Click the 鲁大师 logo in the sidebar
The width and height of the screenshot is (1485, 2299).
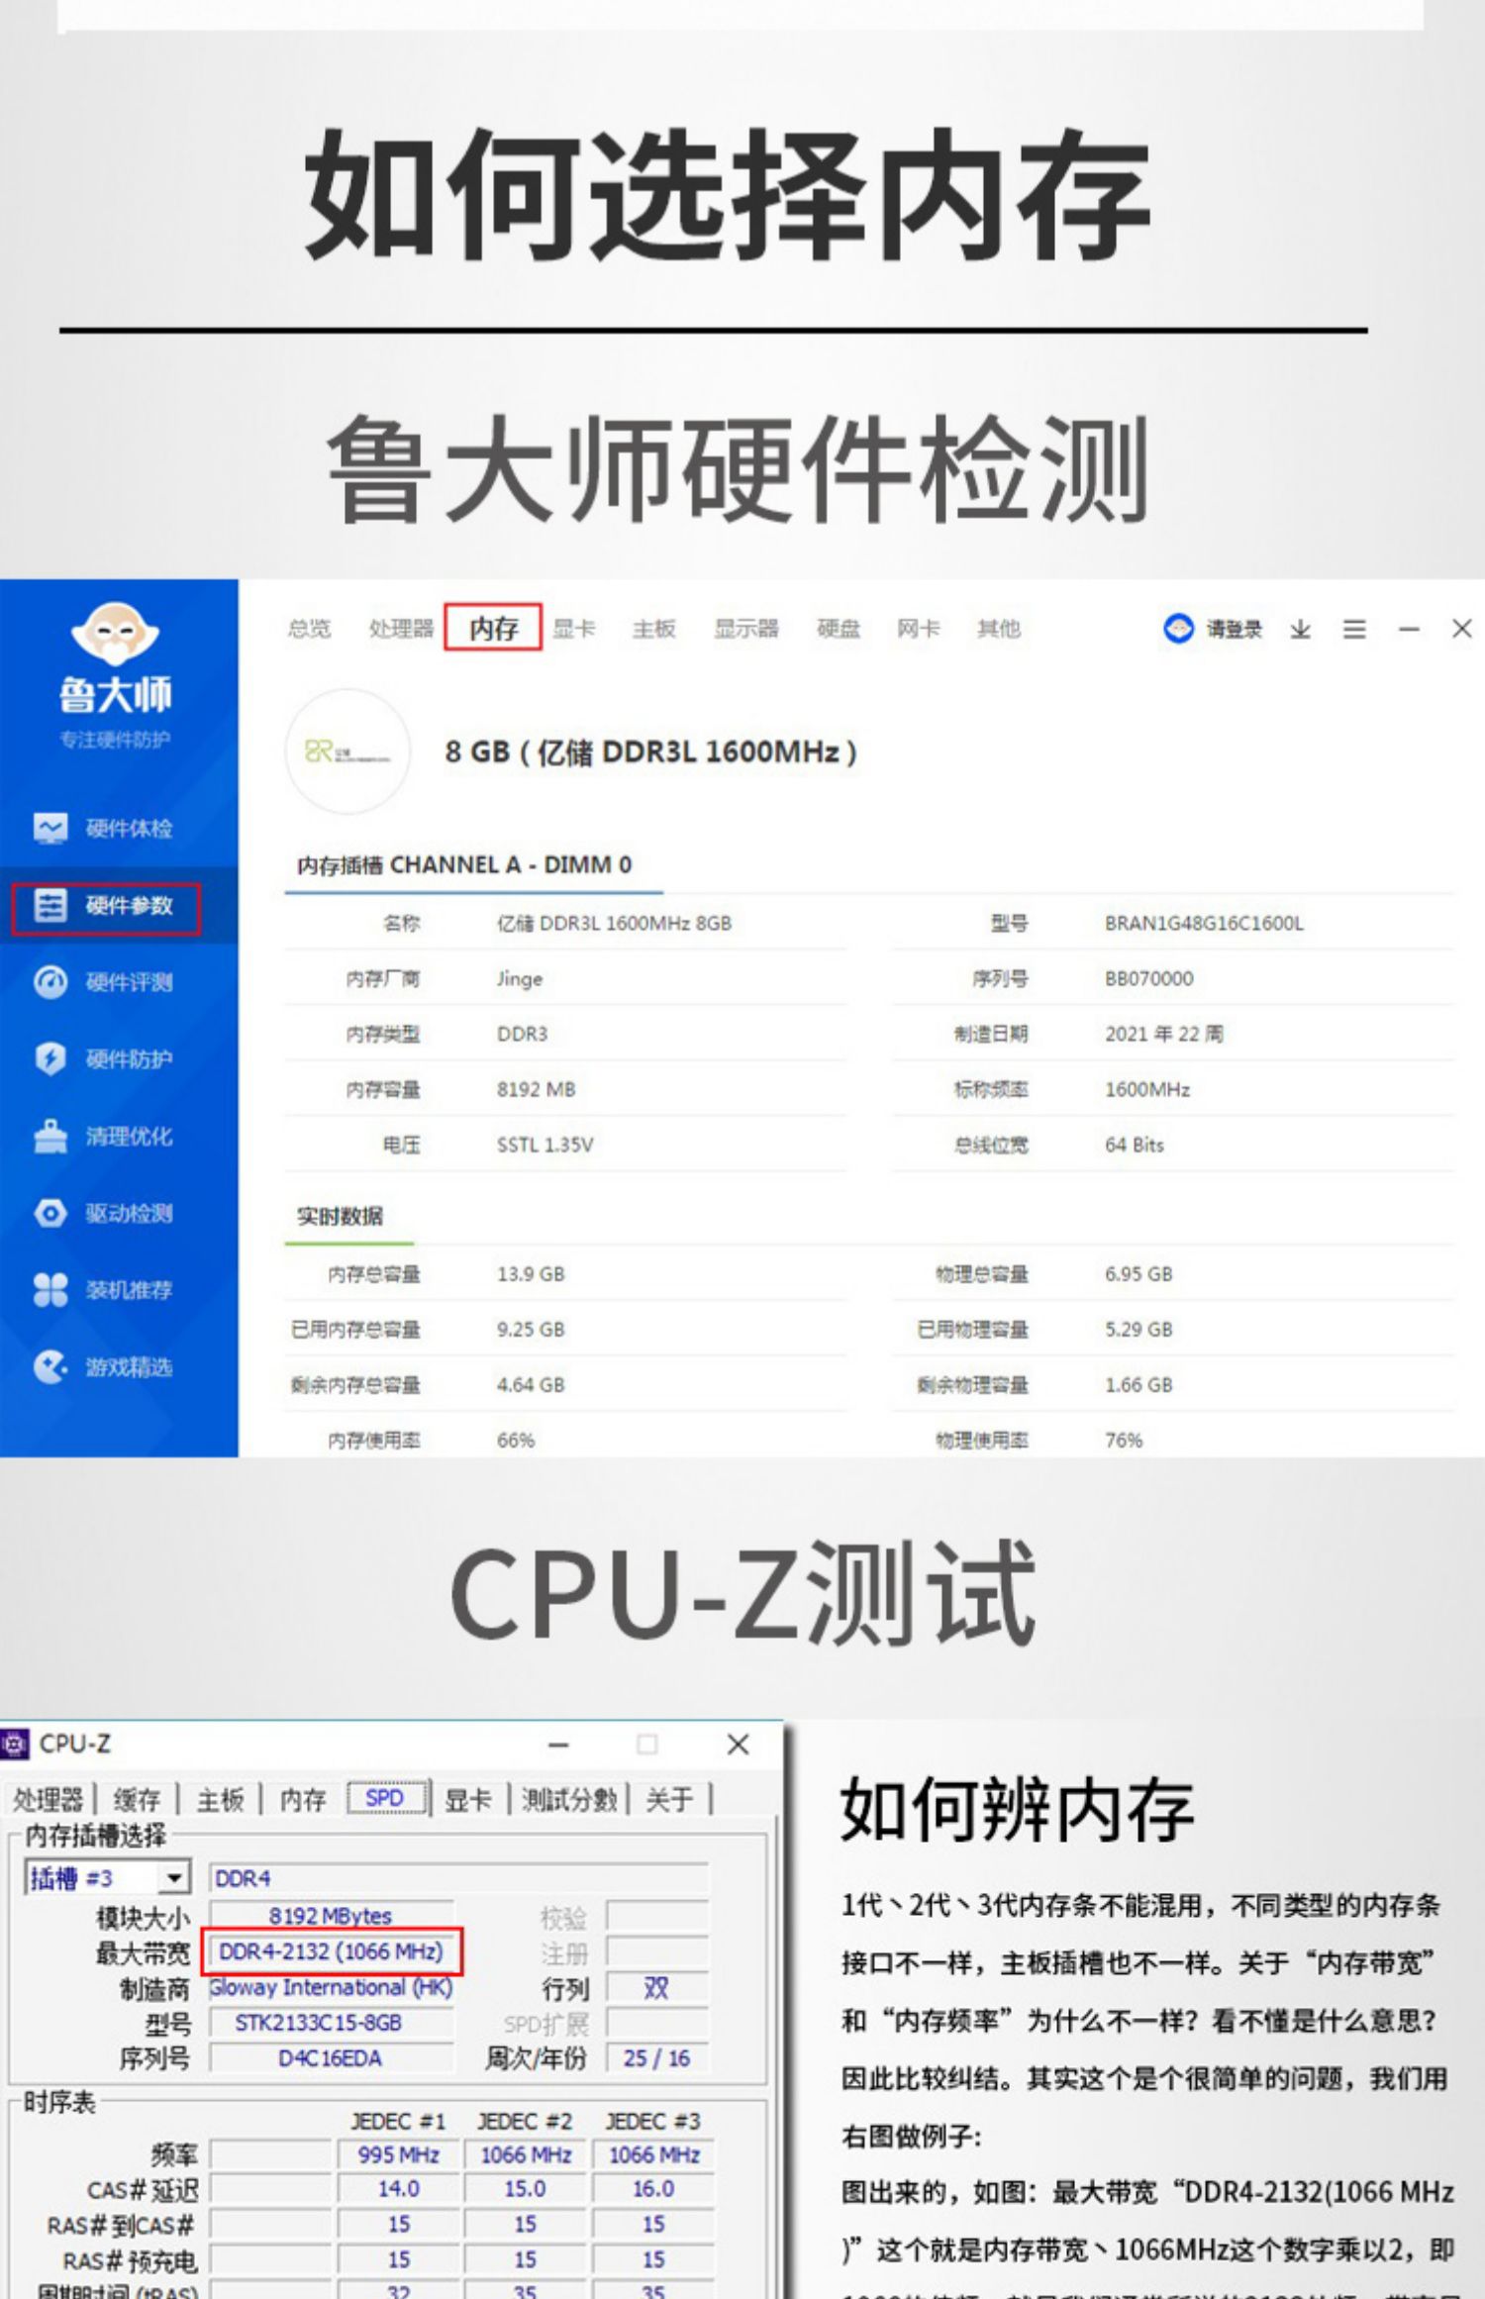pyautogui.click(x=115, y=658)
